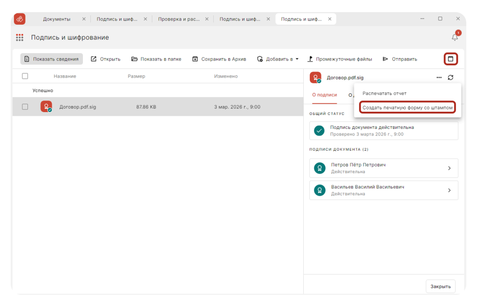This screenshot has height=307, width=477.
Task: Click Сохранить в Архив button
Action: [219, 59]
